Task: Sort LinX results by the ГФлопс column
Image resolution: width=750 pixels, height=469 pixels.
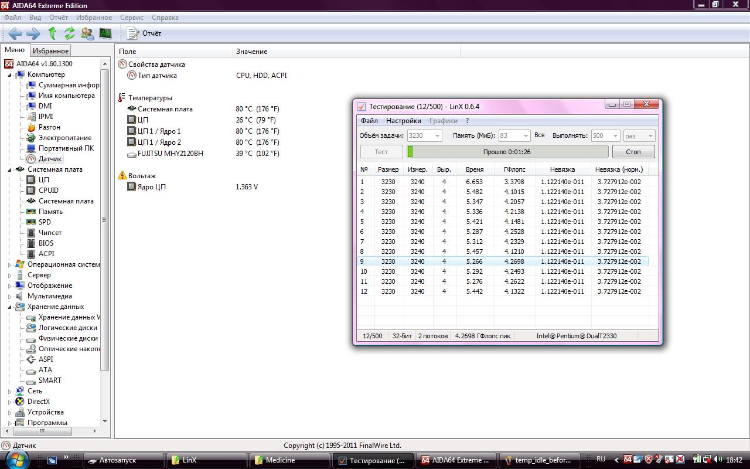Action: point(514,169)
